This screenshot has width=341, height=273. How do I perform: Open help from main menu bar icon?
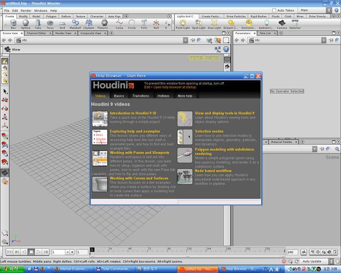[337, 10]
